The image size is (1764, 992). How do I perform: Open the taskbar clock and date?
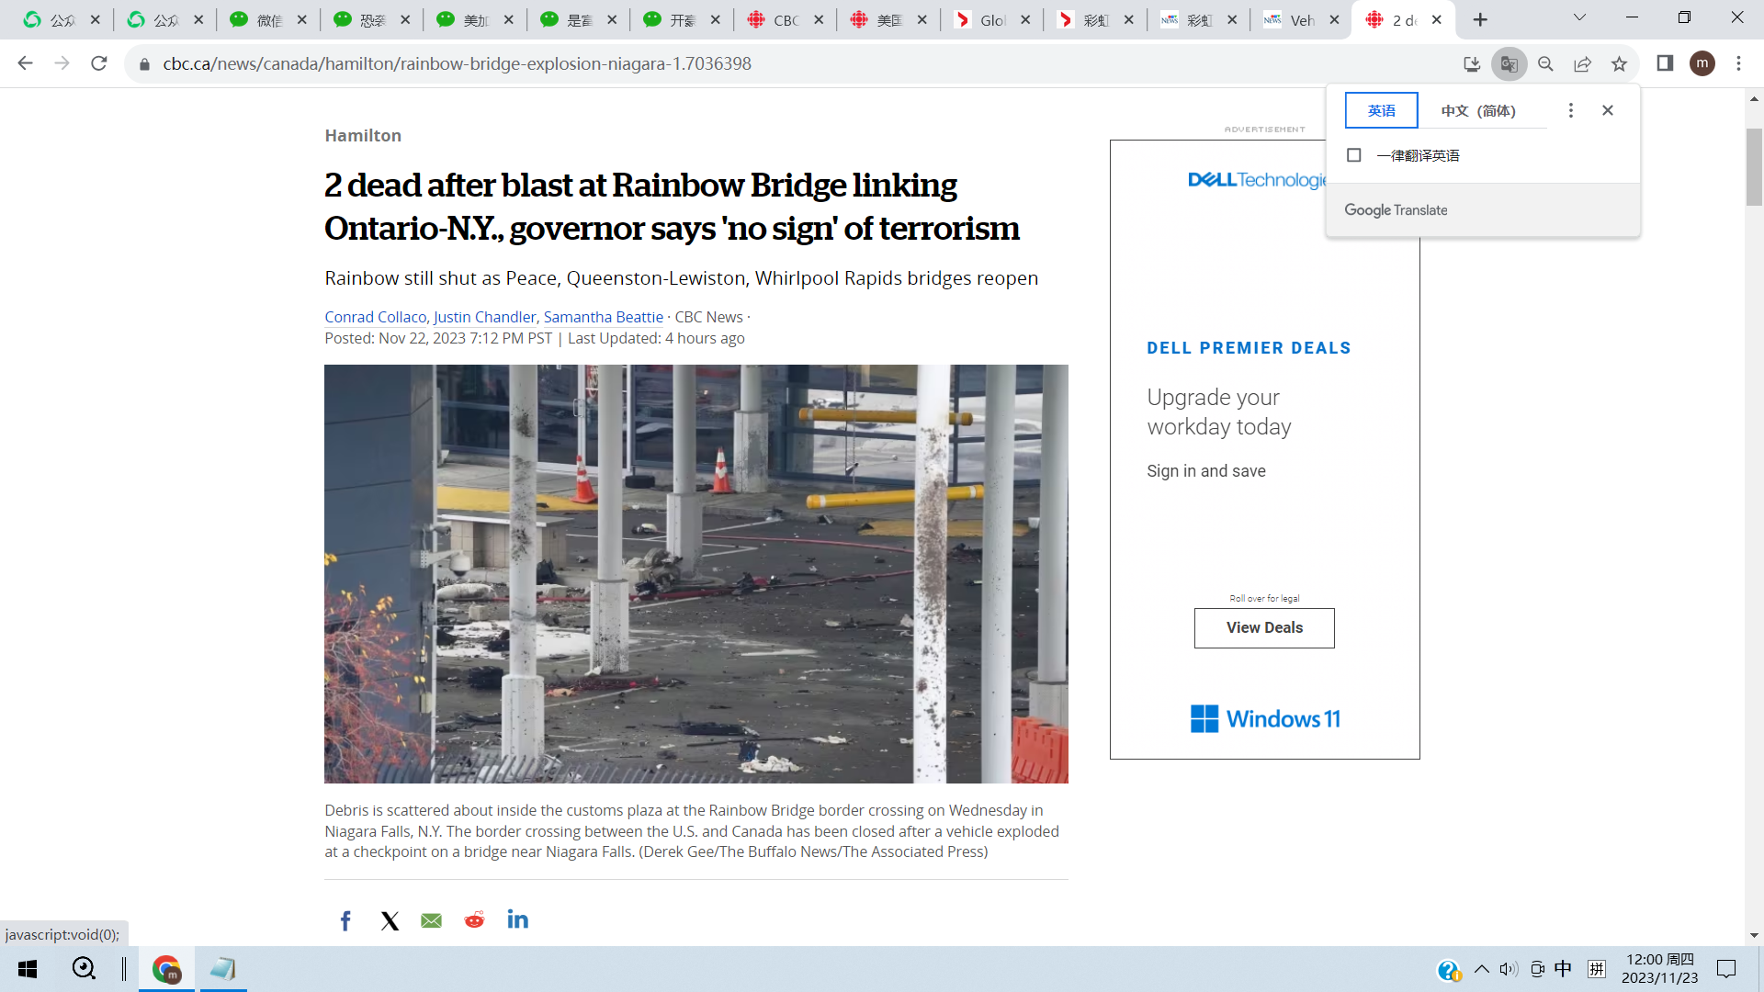(1659, 969)
